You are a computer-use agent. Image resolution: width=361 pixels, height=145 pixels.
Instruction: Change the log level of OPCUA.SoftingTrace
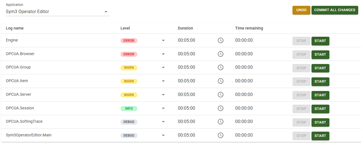click(x=163, y=122)
